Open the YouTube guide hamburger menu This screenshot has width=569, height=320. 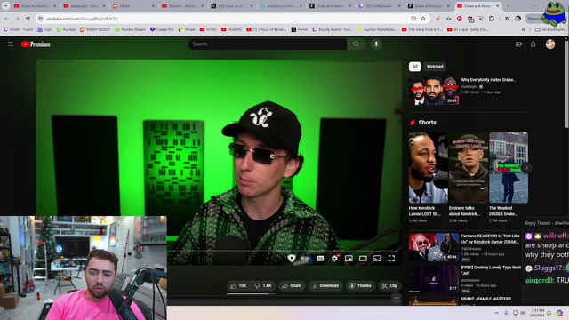11,44
